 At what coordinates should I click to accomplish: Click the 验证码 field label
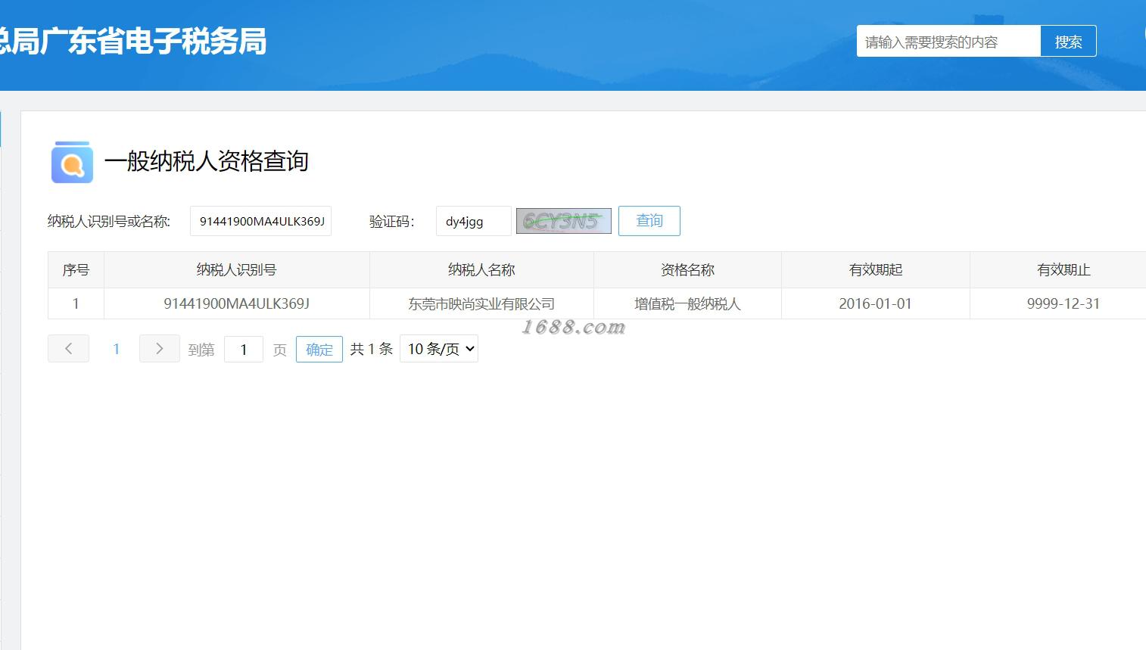pos(392,221)
